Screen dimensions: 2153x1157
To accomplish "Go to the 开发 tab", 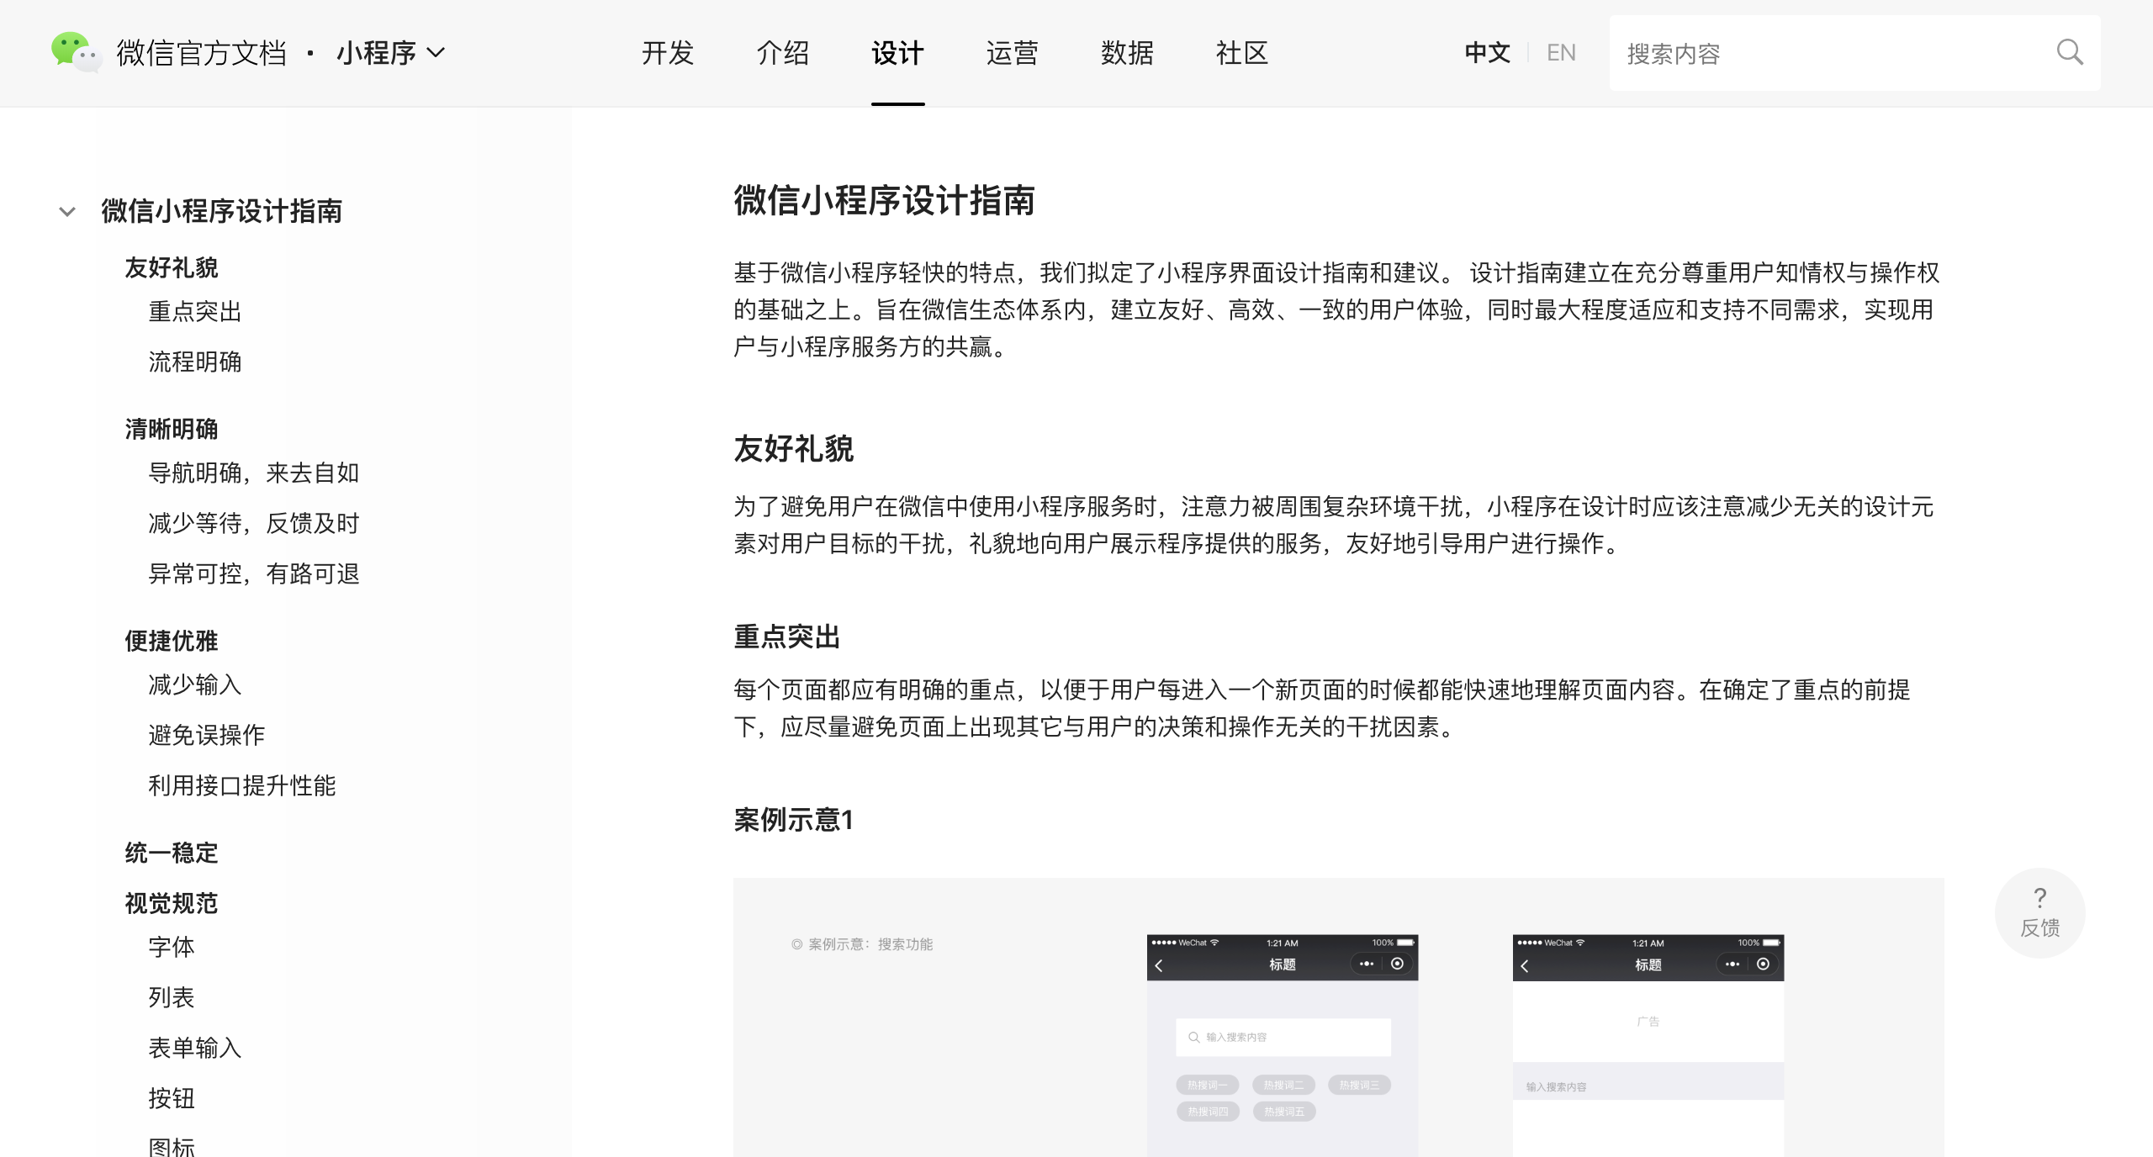I will point(668,53).
